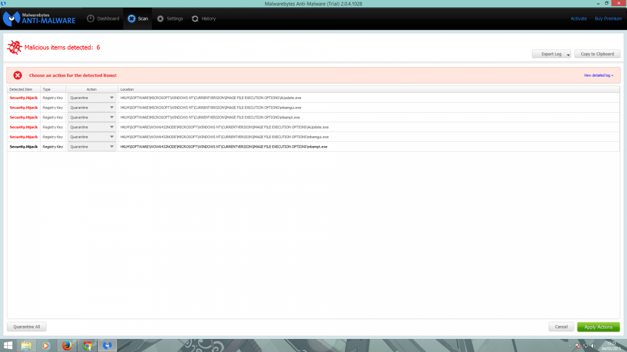Click the red bug detected-items icon
Screen dimensions: 627x352
tap(15, 47)
